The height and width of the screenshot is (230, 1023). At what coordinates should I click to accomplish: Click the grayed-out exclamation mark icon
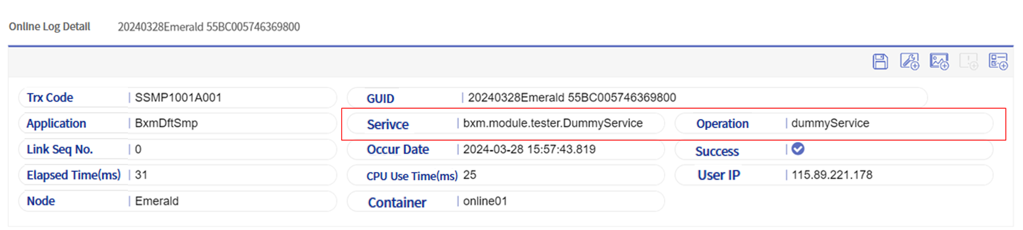(x=968, y=62)
